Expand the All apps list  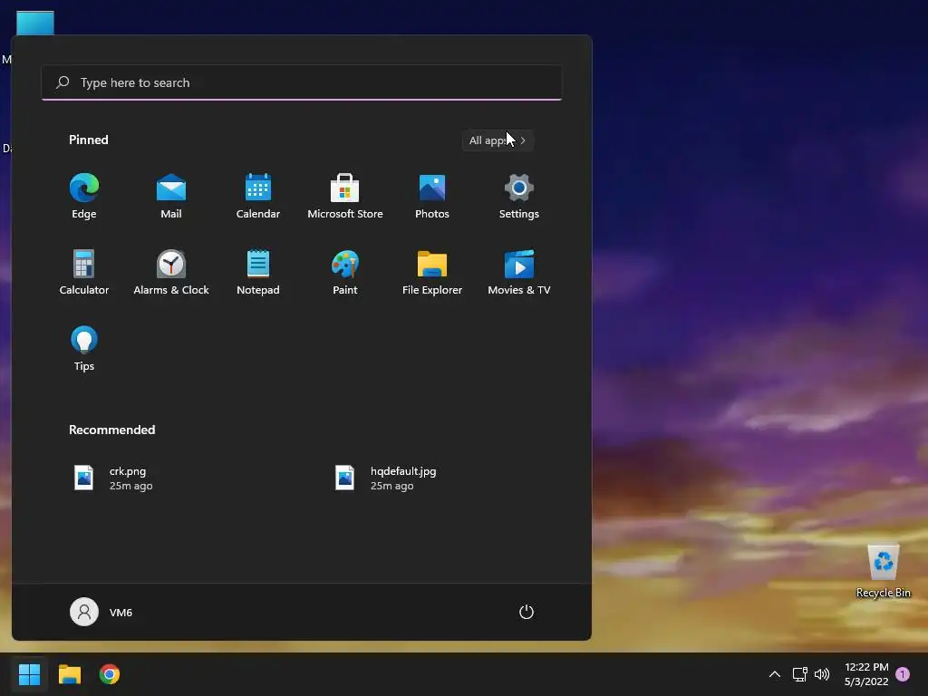point(498,140)
